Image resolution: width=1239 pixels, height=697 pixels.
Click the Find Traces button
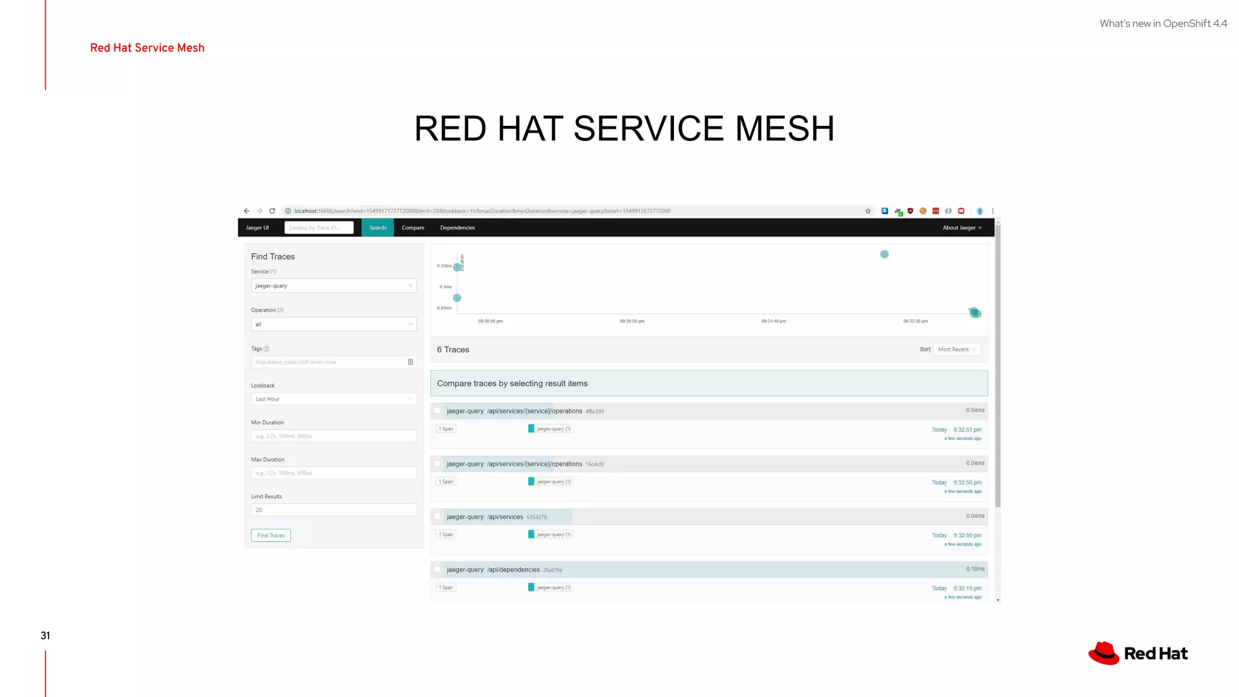(271, 535)
